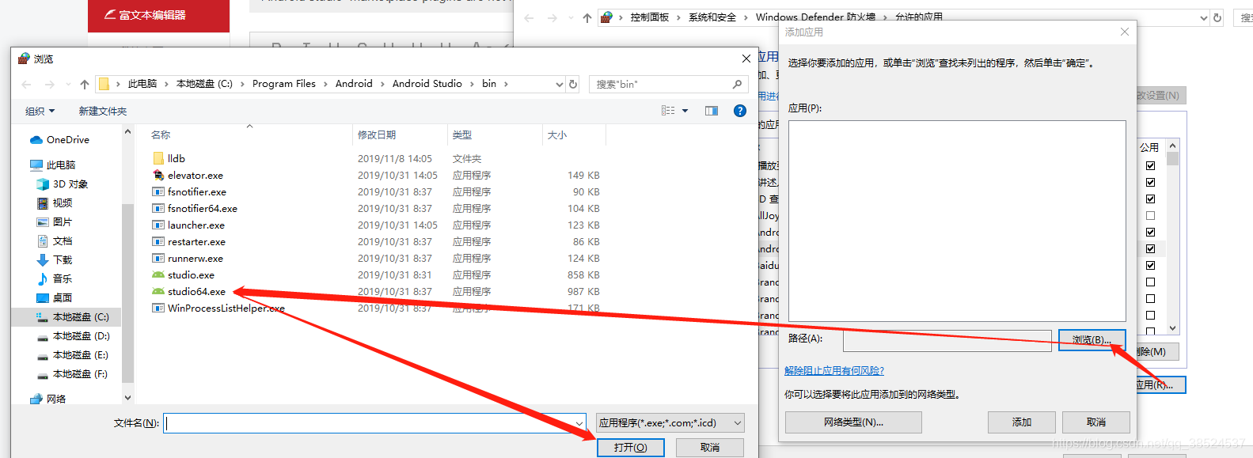Open the file type filter dropdown
Image resolution: width=1253 pixels, height=458 pixels.
(670, 423)
